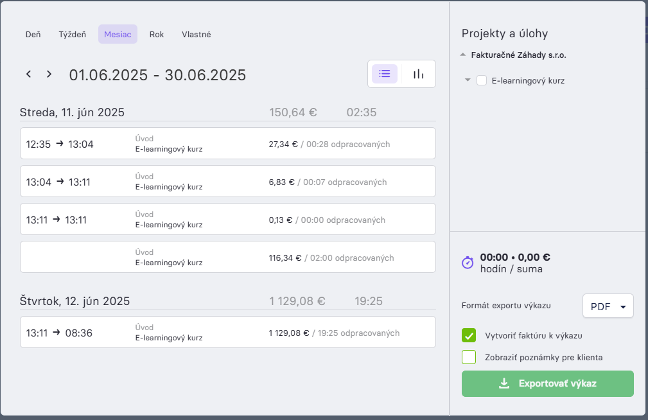Switch to list view icon
Screen dimensions: 648x420
coord(384,74)
